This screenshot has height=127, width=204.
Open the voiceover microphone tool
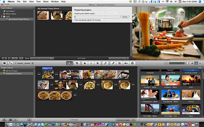click(x=113, y=63)
